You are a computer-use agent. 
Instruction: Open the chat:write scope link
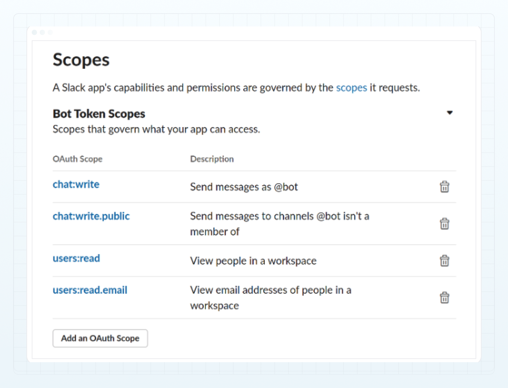pyautogui.click(x=76, y=184)
